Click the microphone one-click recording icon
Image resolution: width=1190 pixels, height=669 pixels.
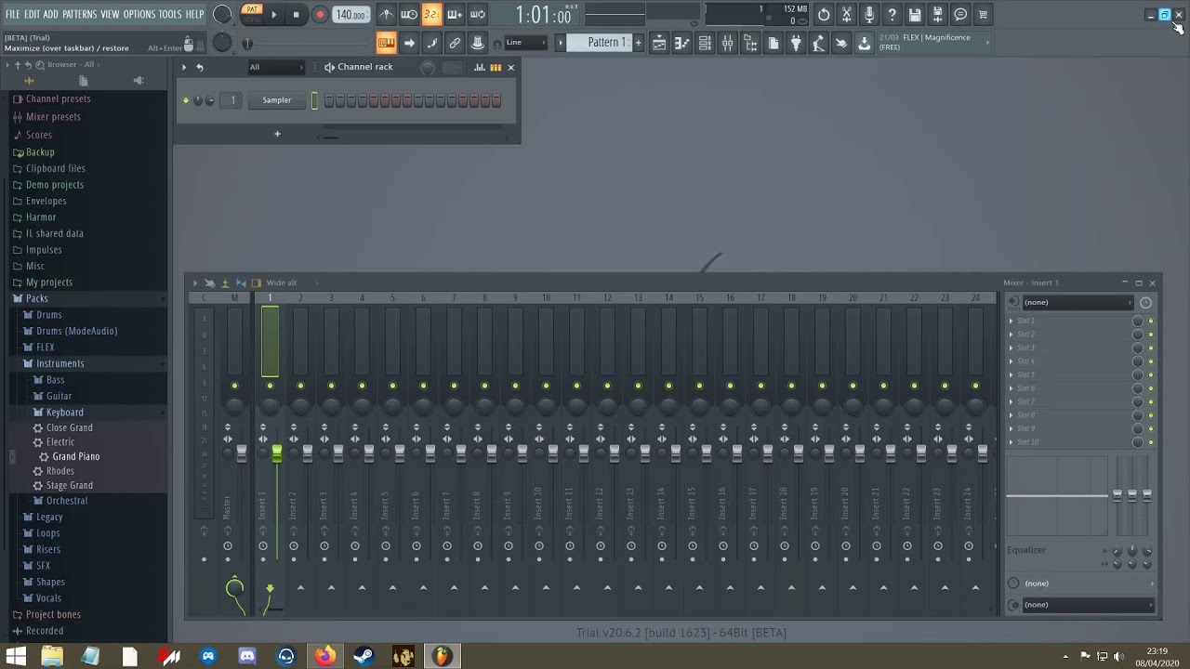[869, 15]
